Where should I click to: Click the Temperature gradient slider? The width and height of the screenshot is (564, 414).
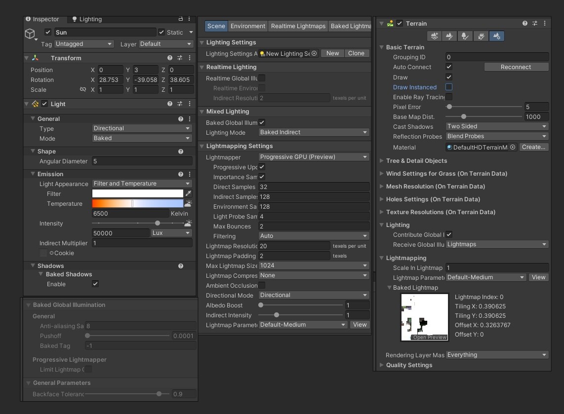(138, 203)
